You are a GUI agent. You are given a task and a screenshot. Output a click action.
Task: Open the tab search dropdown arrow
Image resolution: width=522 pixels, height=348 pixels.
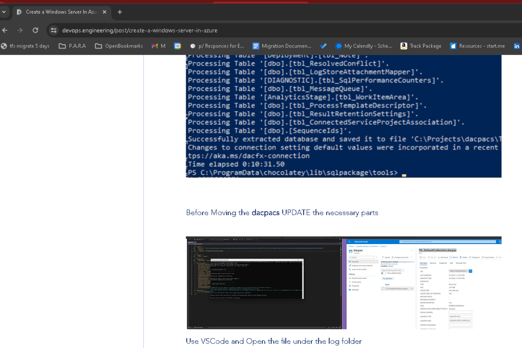click(x=4, y=12)
